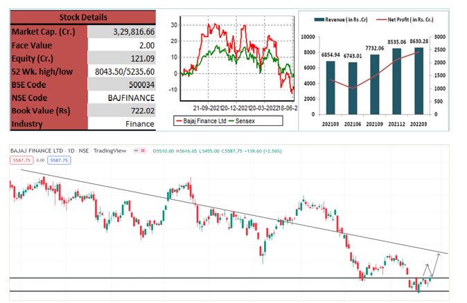
Task: Click the Net Profit (in Rs. Cr.) legend entry
Action: coord(405,19)
